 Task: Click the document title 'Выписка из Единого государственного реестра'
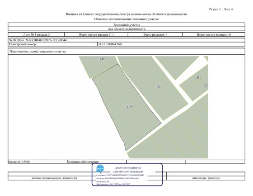tap(126, 14)
